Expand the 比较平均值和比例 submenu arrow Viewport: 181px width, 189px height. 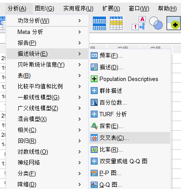click(79, 86)
